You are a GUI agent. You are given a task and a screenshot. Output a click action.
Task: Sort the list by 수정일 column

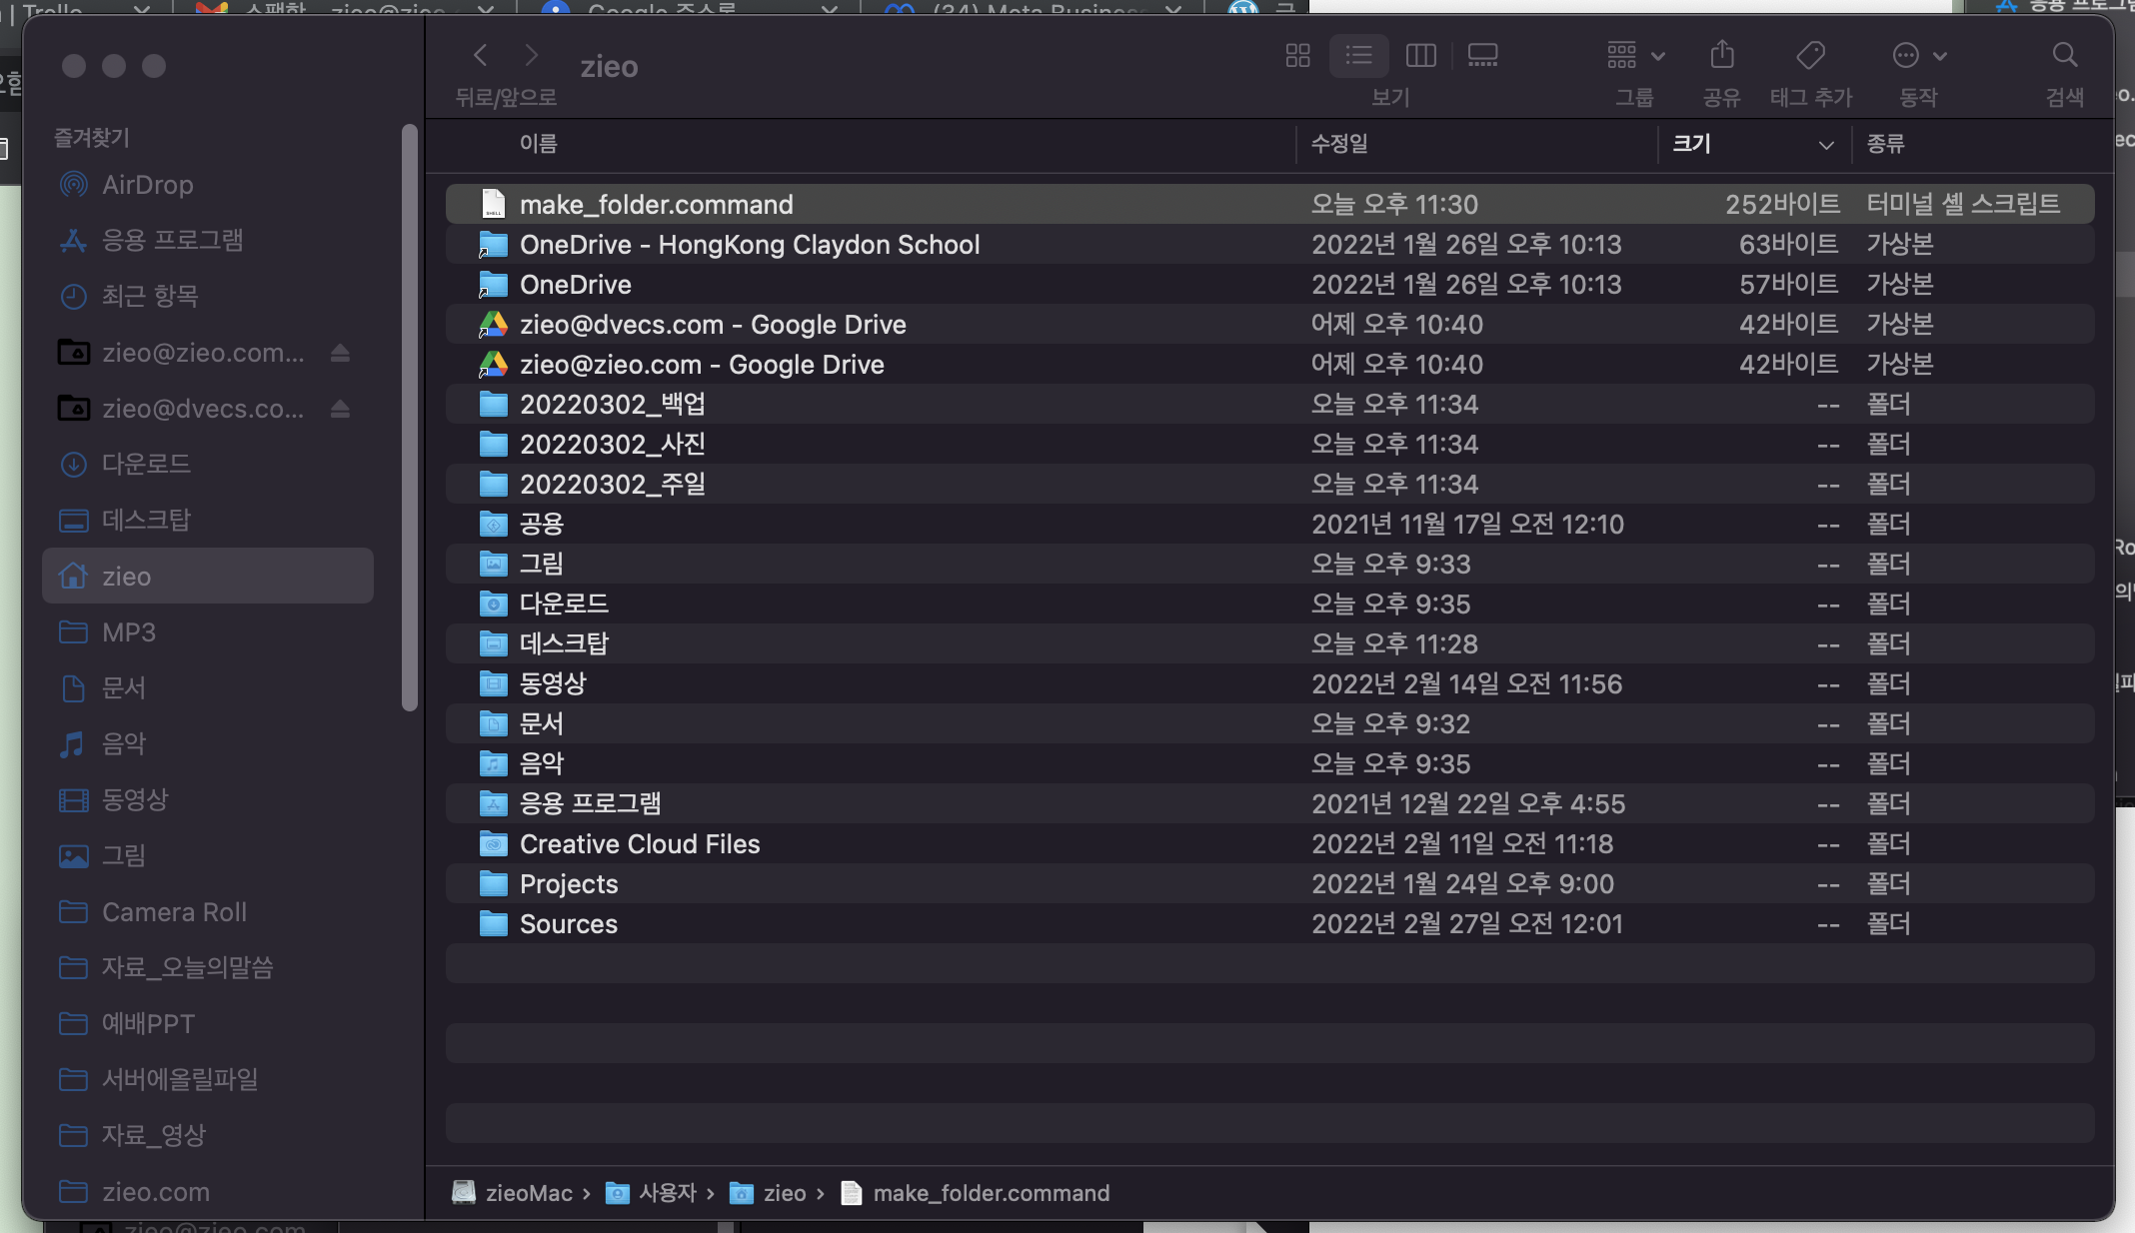coord(1339,144)
